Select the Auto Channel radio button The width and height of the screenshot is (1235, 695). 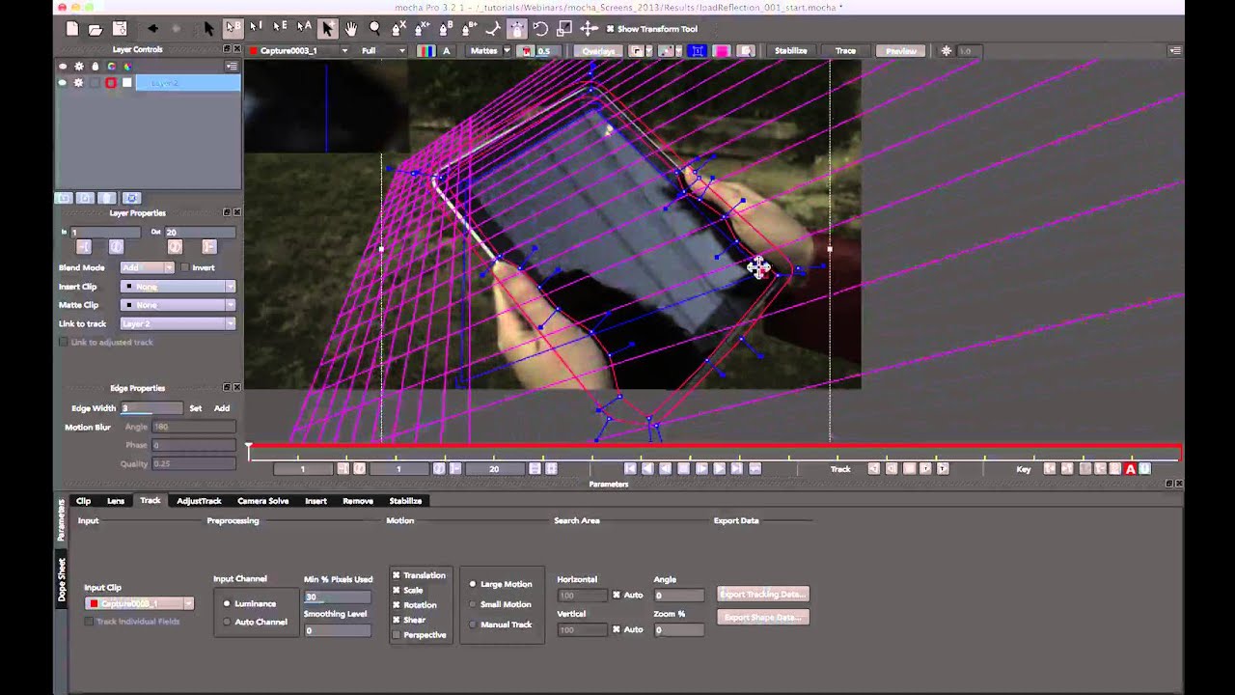coord(227,622)
